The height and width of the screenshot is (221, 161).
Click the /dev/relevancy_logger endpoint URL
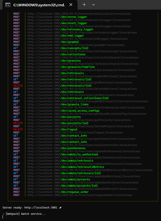point(60,29)
